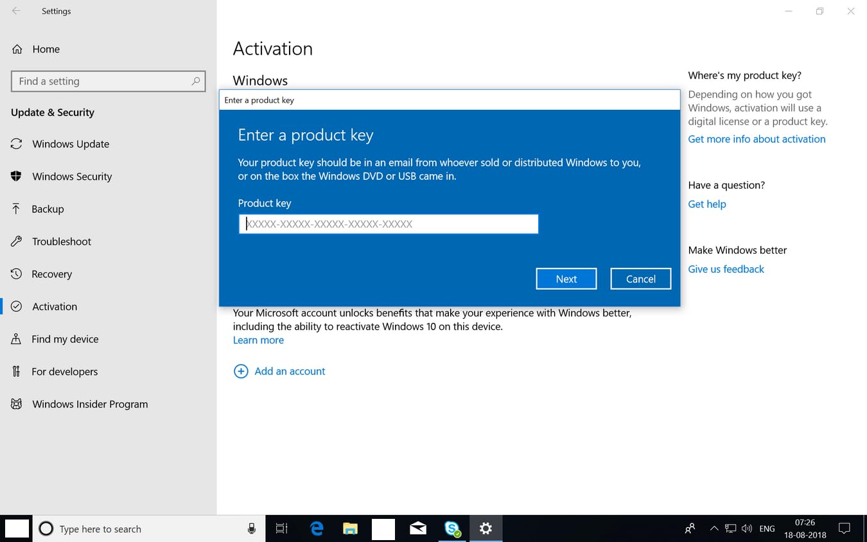Open Get more info about activation link

point(757,139)
